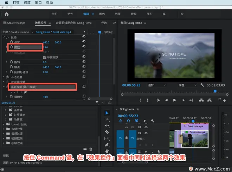Open the Window menu in menu bar
Viewport: 232px width, 172px height.
38,3
